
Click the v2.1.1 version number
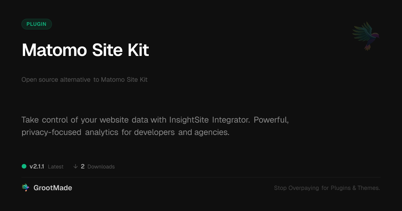[37, 166]
